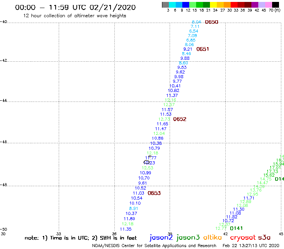Click the 10.99 wave height value
The height and width of the screenshot is (249, 284).
click(x=145, y=173)
